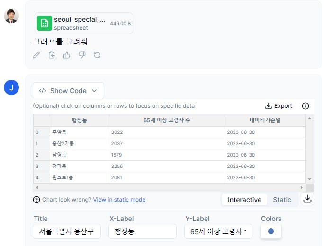
Task: Expand the Show Code dropdown
Action: click(68, 91)
